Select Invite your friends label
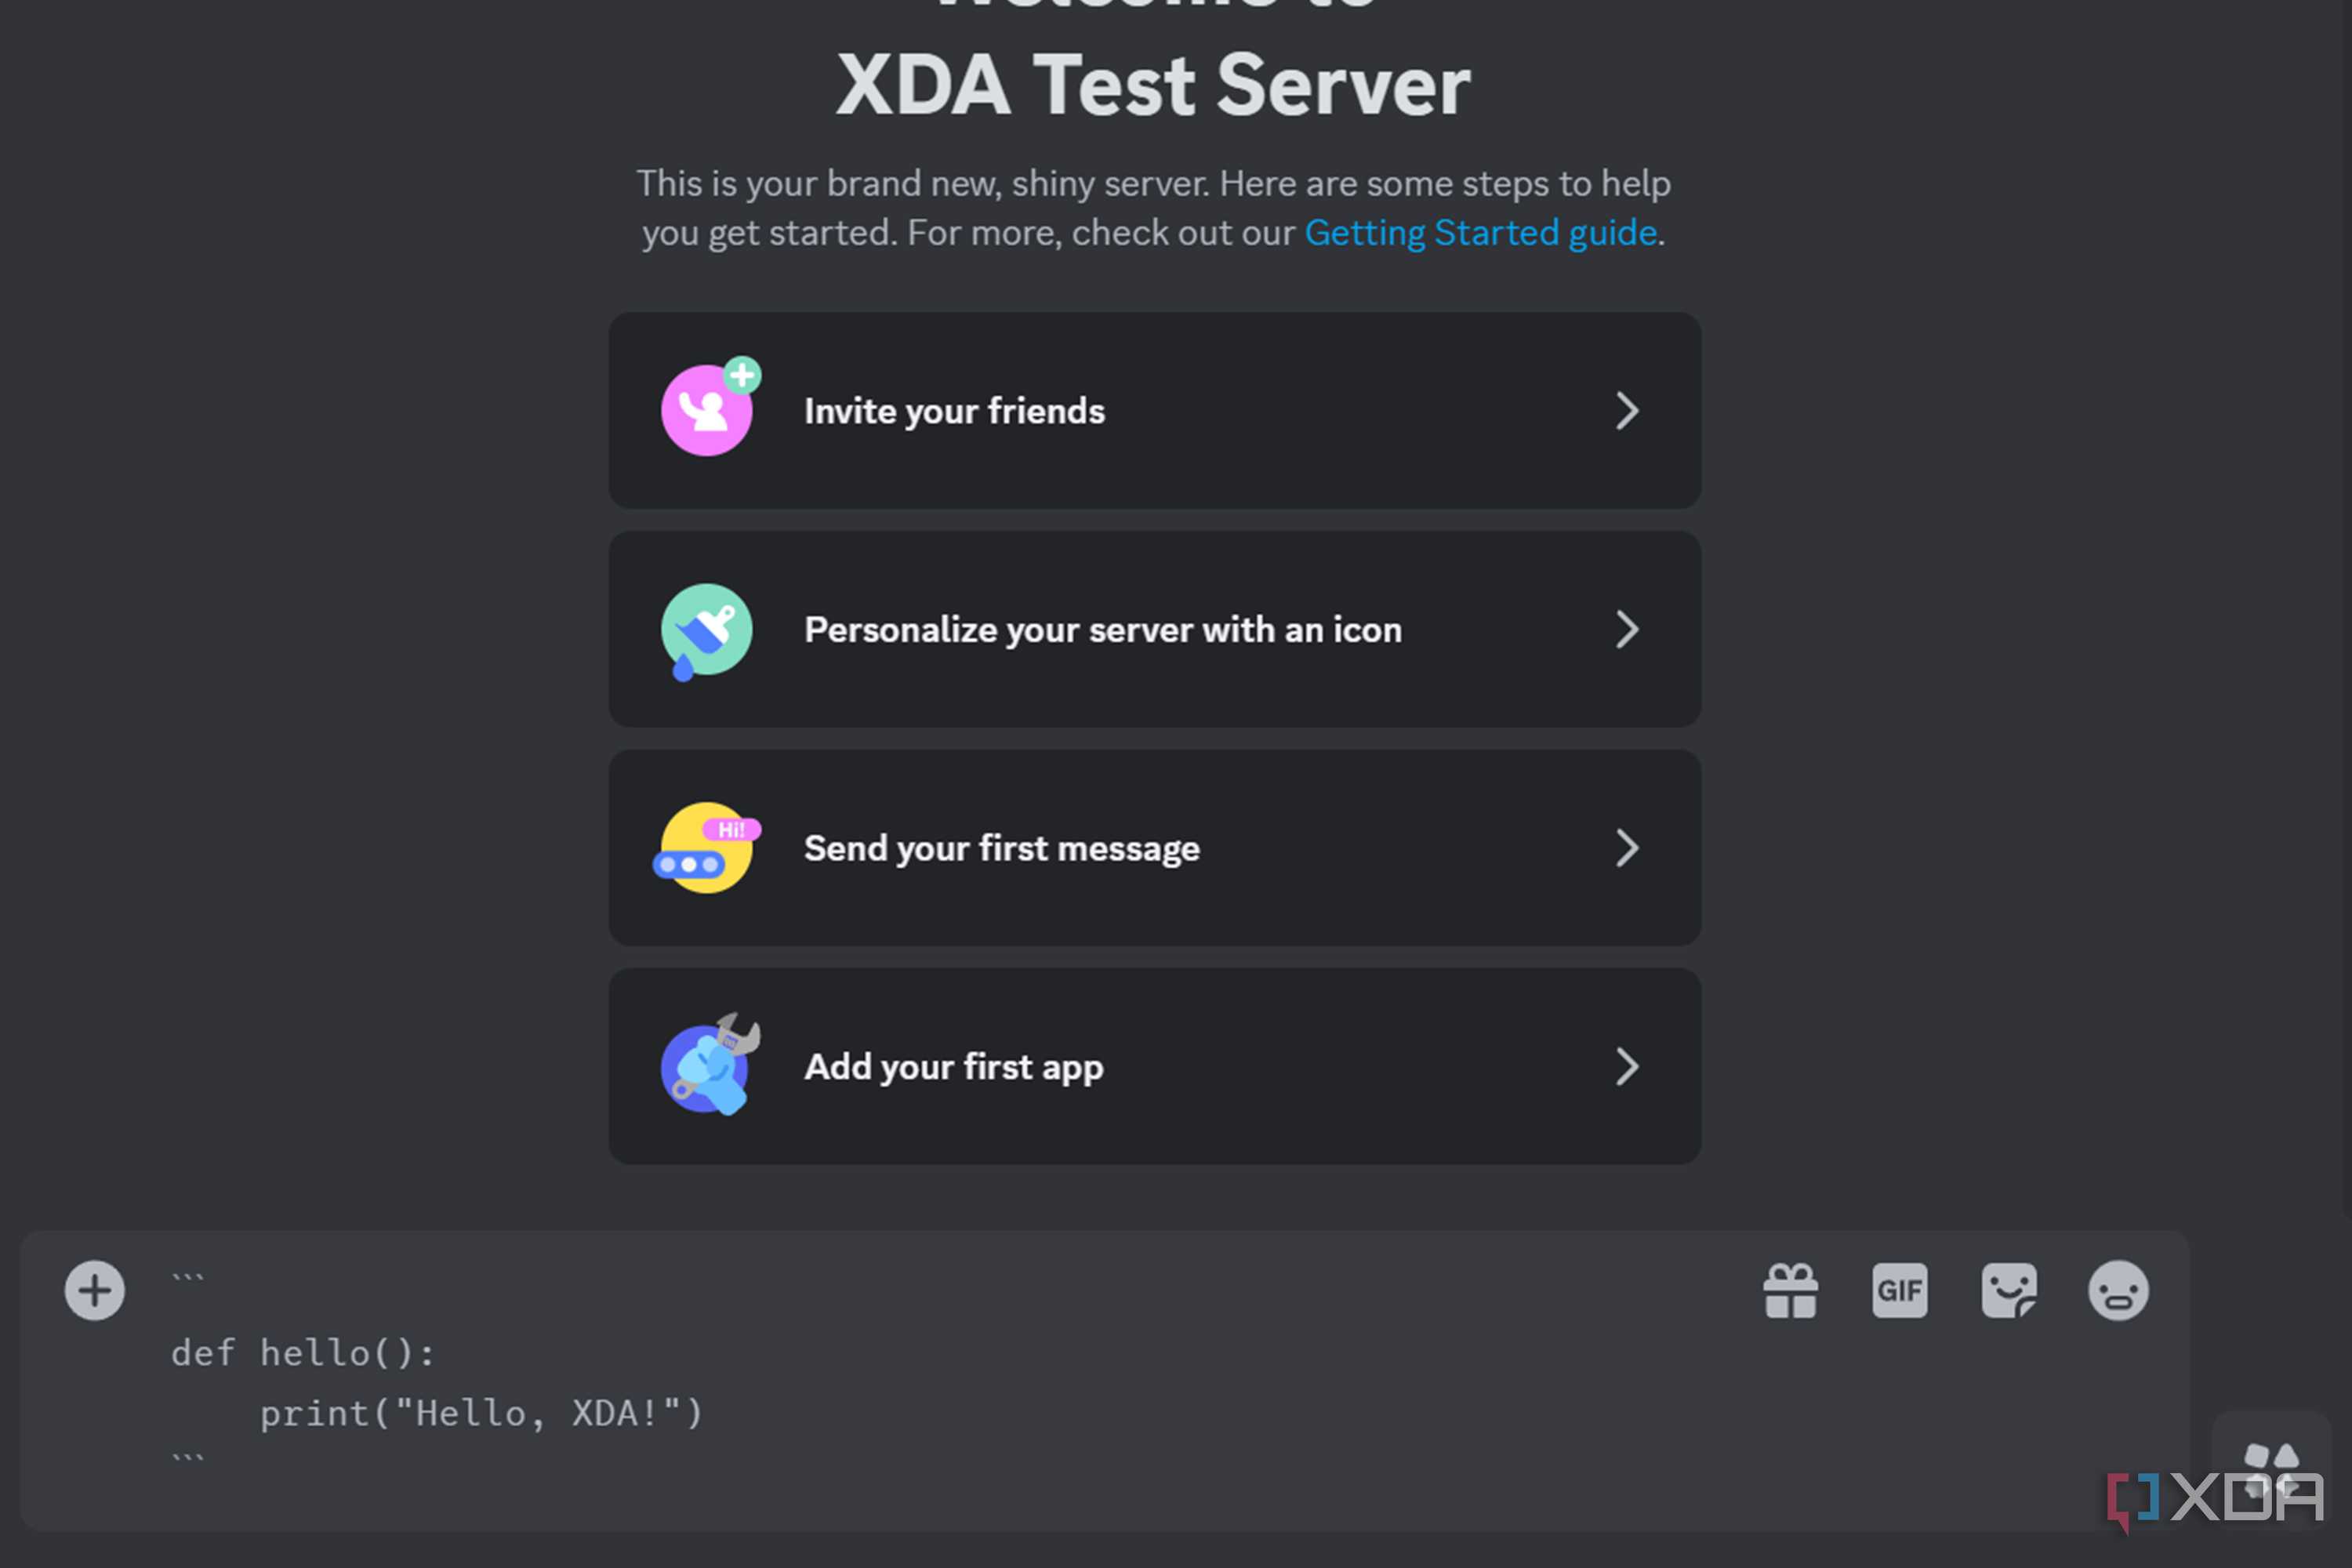The height and width of the screenshot is (1568, 2352). 954,411
